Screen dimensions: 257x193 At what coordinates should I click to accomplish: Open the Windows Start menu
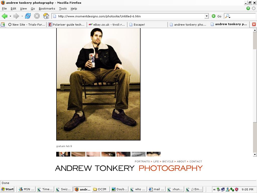[x=7, y=189]
